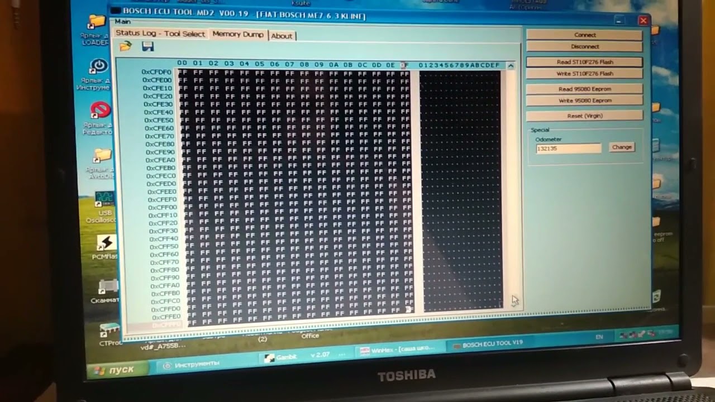Click Write ST10F276 Flash

pos(584,74)
